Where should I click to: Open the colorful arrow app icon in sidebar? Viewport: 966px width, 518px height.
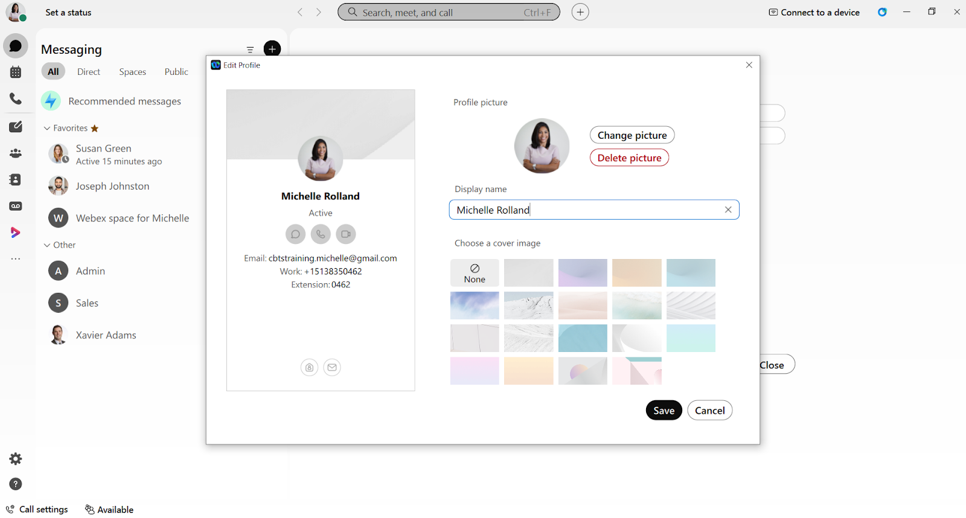coord(16,232)
